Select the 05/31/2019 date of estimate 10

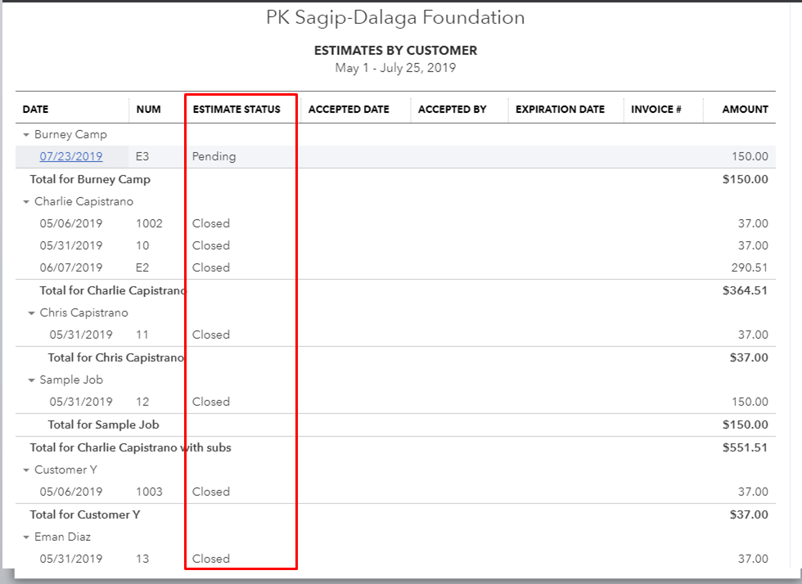71,245
